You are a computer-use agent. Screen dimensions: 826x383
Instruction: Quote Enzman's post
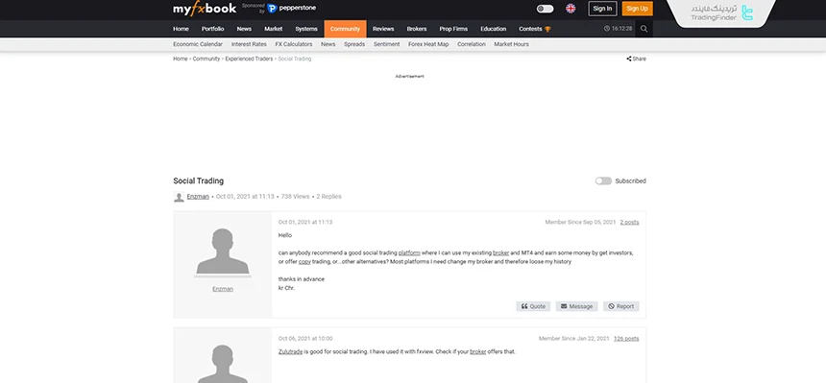533,306
